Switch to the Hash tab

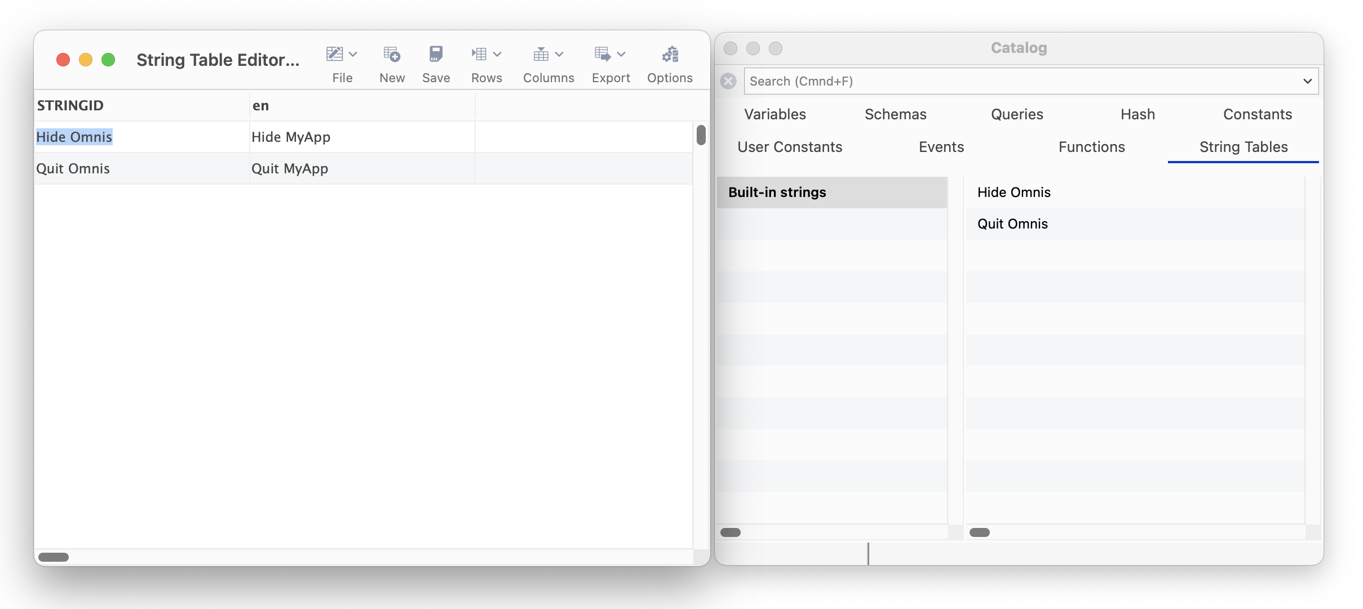(1138, 114)
